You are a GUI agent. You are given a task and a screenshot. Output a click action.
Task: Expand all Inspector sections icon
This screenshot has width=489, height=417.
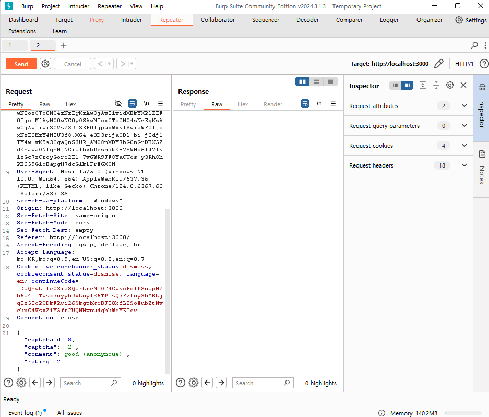click(423, 85)
